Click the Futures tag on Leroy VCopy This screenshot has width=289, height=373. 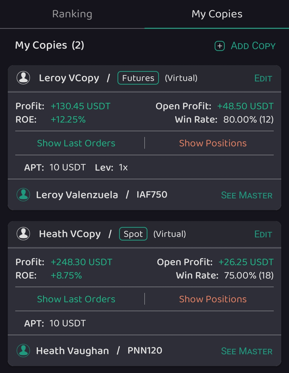[138, 78]
